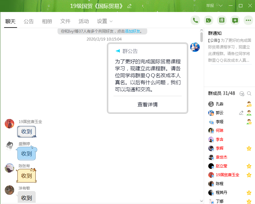Open the 相册 tab

(x=47, y=21)
